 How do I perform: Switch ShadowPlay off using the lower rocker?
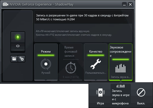pyautogui.click(x=18, y=46)
